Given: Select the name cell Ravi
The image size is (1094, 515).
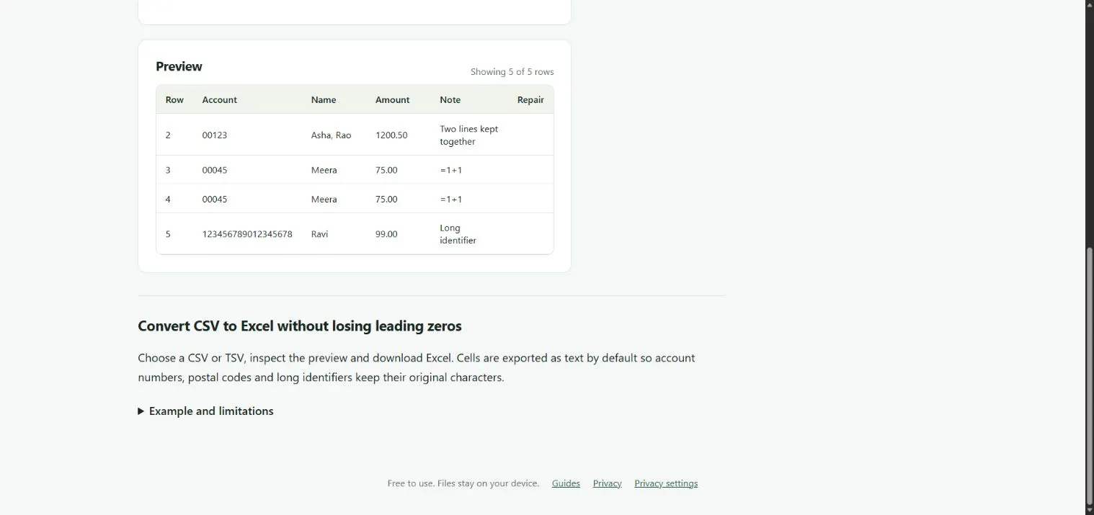Looking at the screenshot, I should point(319,234).
